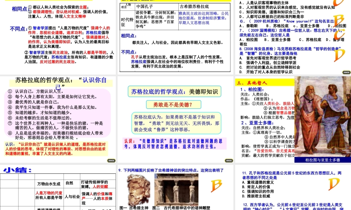Select the Greek chief god head image
Viewport: 351px width, 210px height.
[138, 189]
